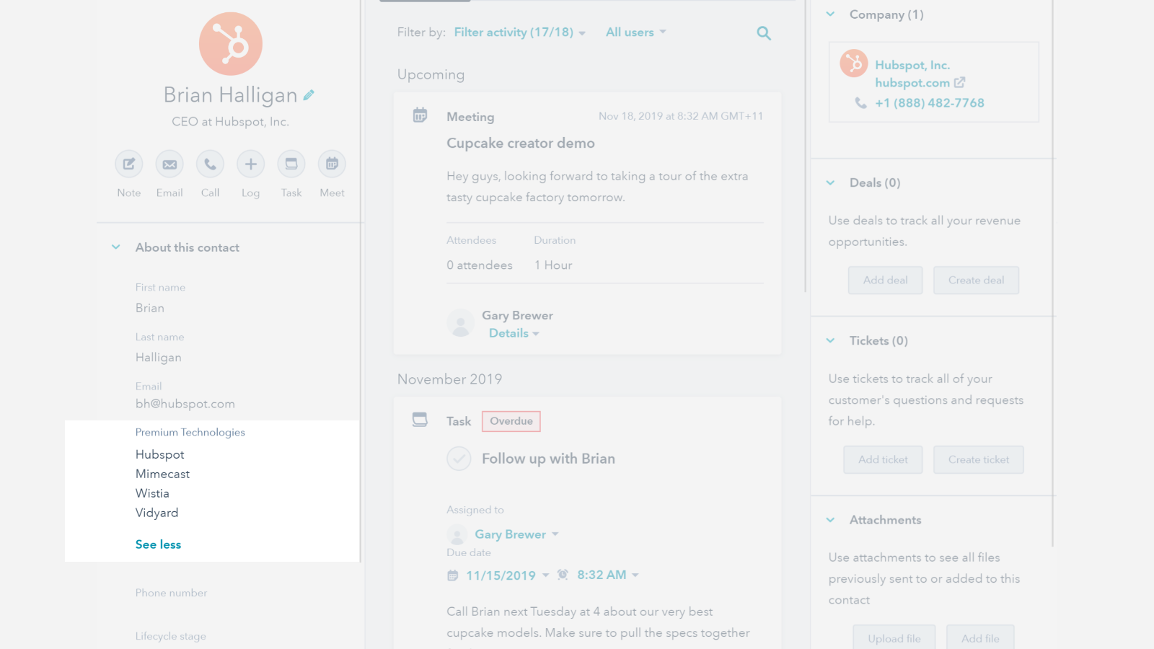Click the See less link

[158, 544]
